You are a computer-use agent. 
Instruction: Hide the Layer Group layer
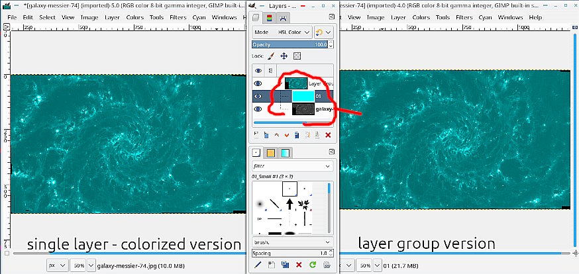point(258,83)
